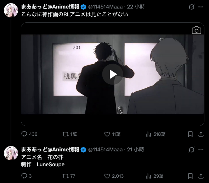Bookmark the first tweet

tap(190, 134)
